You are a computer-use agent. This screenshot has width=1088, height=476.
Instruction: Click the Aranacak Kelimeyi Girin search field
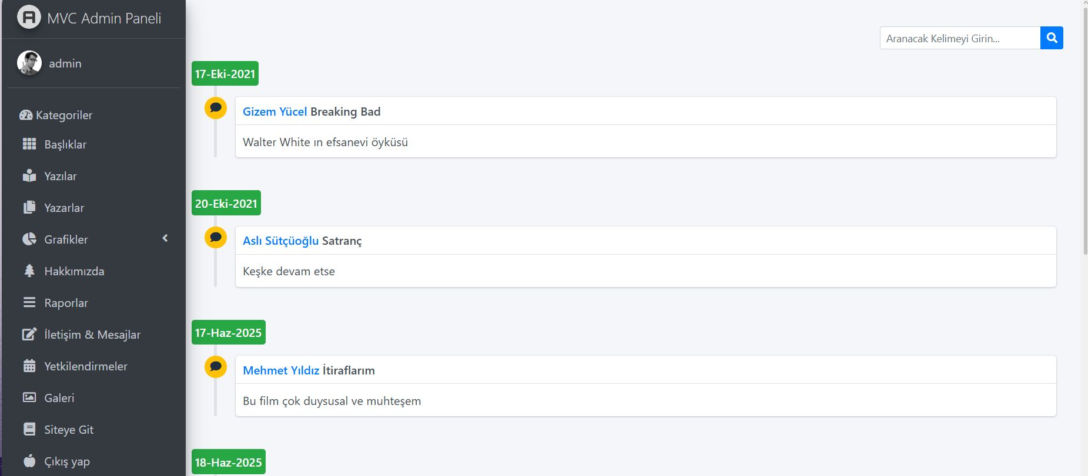tap(960, 38)
